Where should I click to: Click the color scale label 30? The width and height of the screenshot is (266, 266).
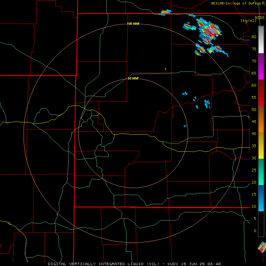click(x=254, y=158)
